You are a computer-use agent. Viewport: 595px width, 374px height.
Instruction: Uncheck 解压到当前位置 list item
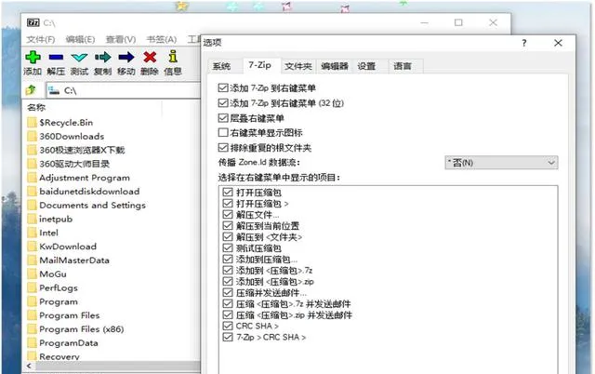coord(228,226)
